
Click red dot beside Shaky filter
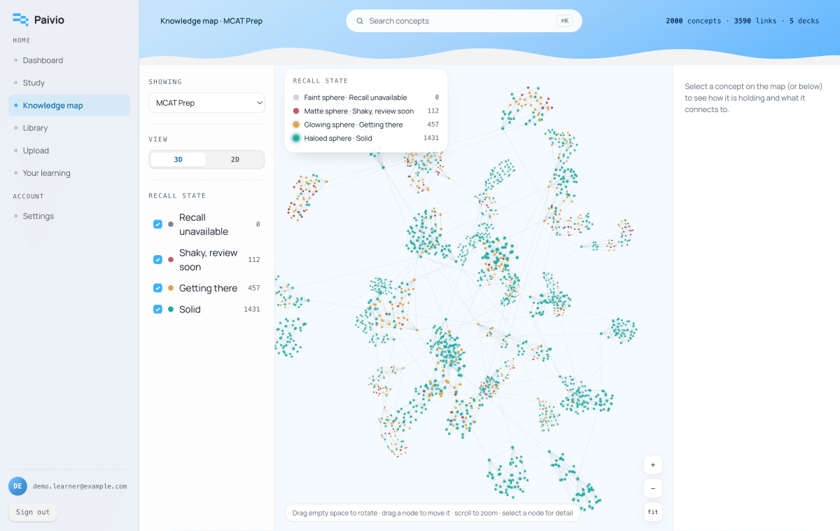171,259
